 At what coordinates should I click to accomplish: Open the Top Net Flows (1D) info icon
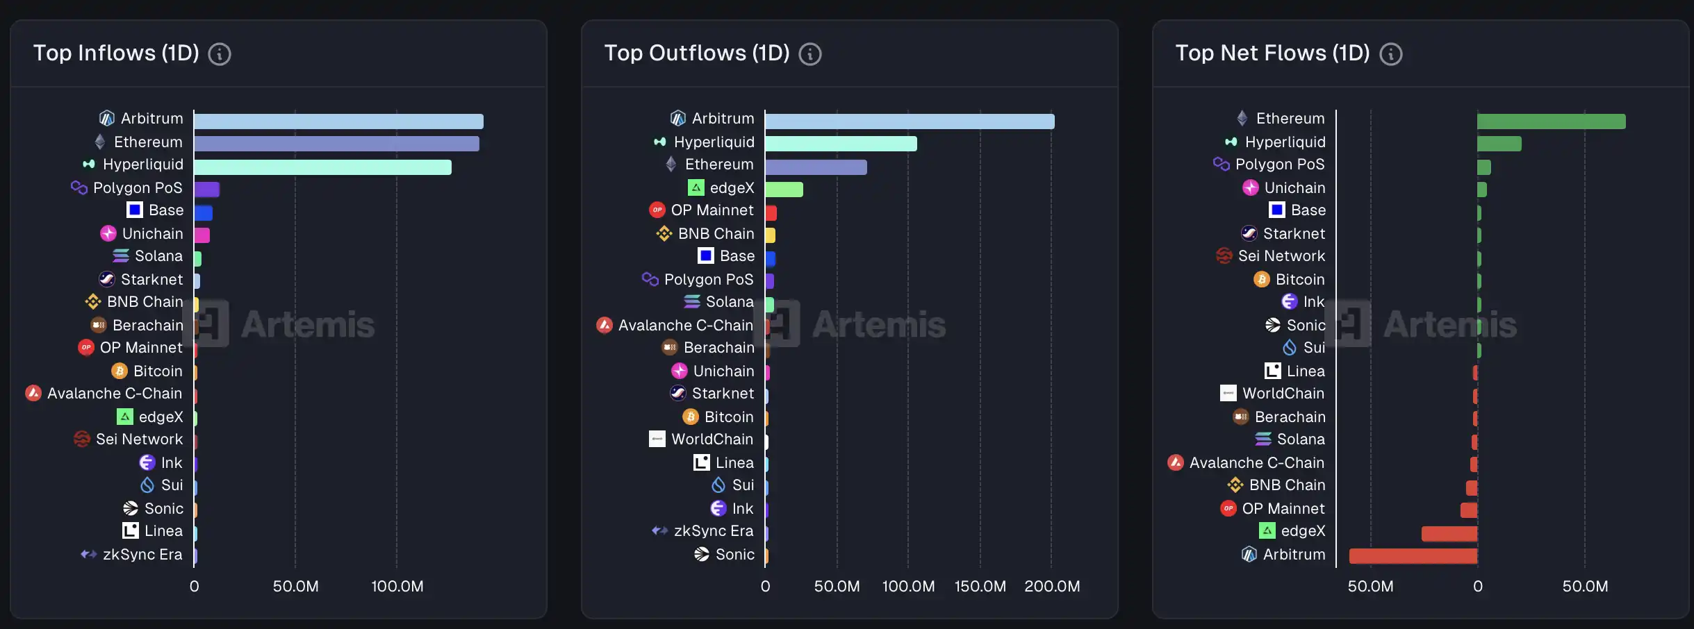point(1390,54)
